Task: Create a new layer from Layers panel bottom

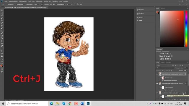Action: 183,100
